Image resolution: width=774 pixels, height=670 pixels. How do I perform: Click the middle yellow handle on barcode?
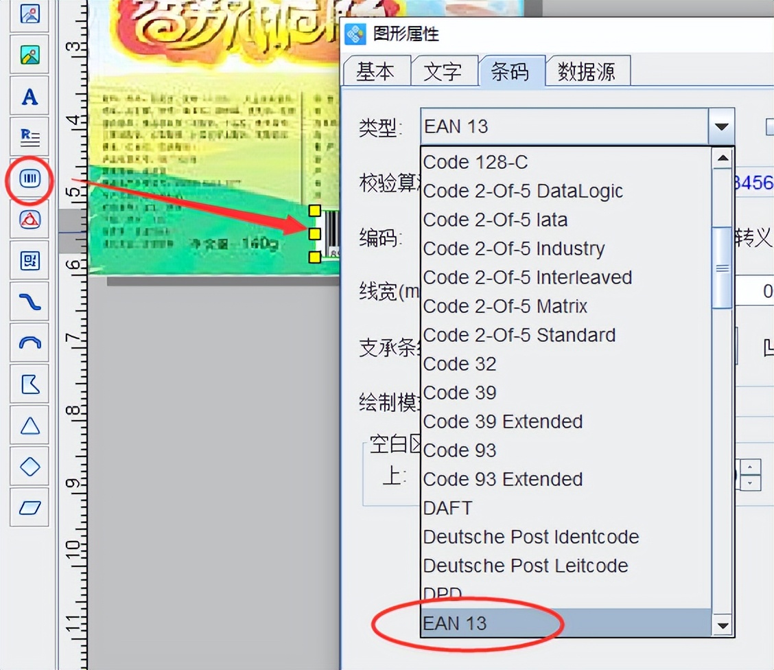tap(314, 233)
